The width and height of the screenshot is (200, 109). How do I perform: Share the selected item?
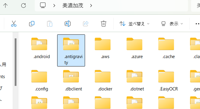pyautogui.click(x=86, y=24)
